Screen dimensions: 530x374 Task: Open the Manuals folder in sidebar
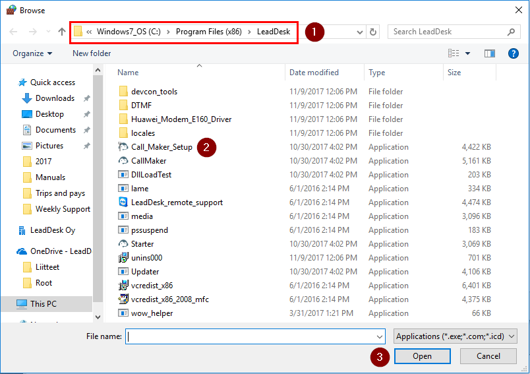50,177
